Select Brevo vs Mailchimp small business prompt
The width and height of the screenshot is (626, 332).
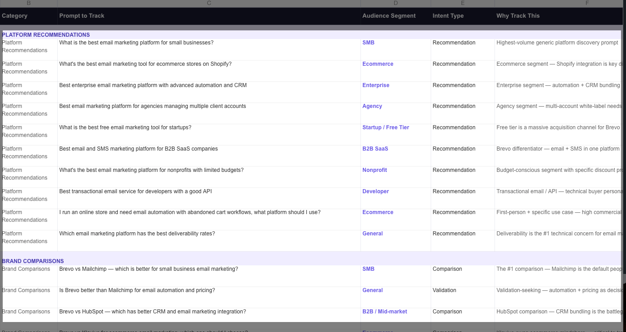209,276
